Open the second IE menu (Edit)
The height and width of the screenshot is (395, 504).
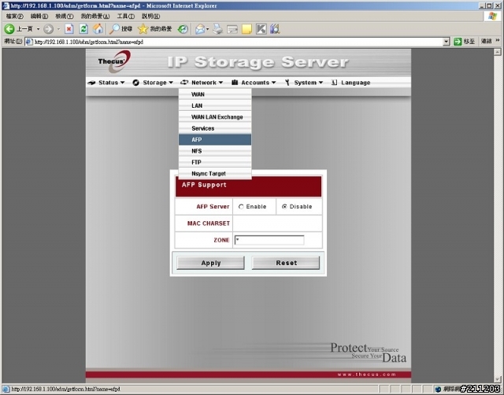point(39,16)
